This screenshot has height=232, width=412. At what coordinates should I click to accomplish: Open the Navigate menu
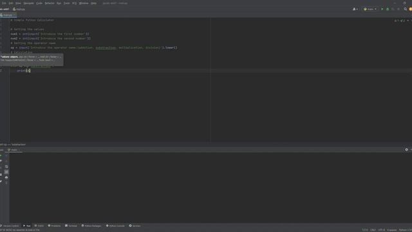[x=28, y=3]
